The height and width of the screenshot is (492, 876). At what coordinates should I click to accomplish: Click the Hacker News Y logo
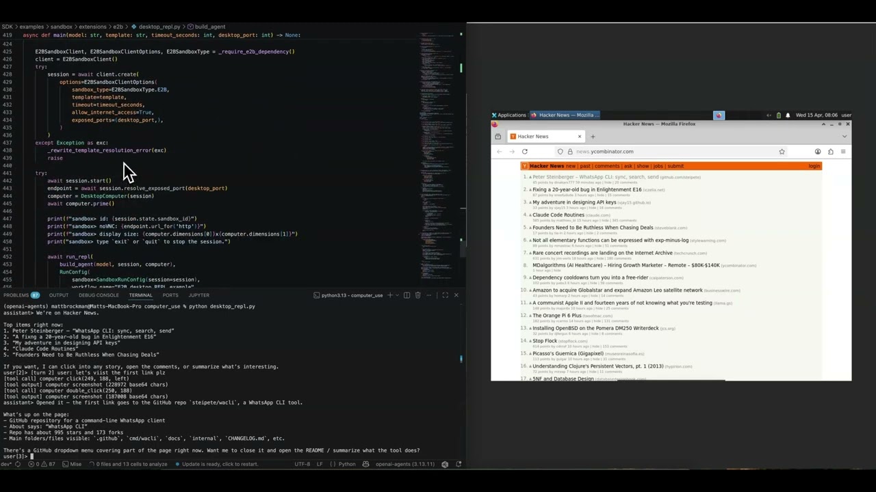[525, 166]
